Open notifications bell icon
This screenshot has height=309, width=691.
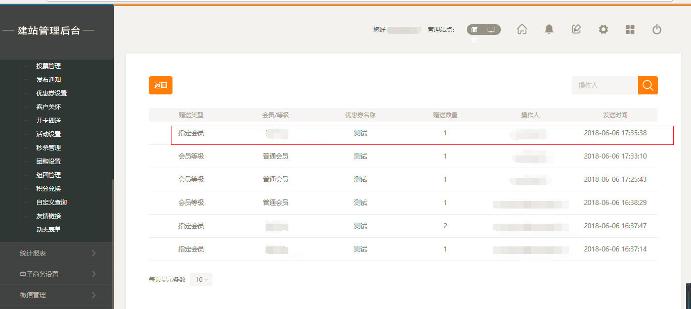coord(549,30)
